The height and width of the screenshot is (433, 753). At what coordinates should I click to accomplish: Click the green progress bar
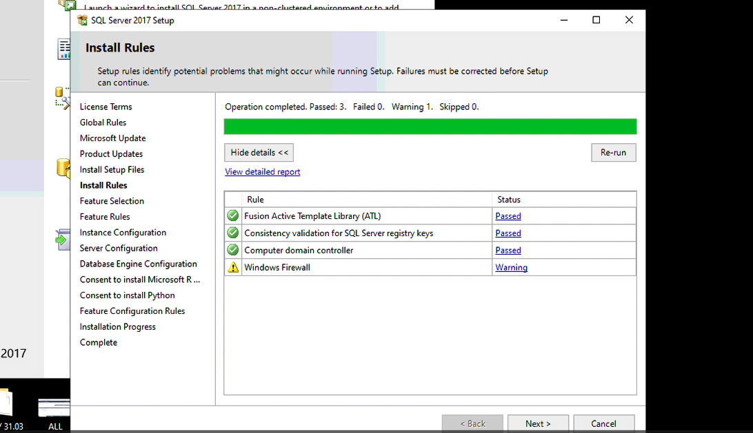430,127
